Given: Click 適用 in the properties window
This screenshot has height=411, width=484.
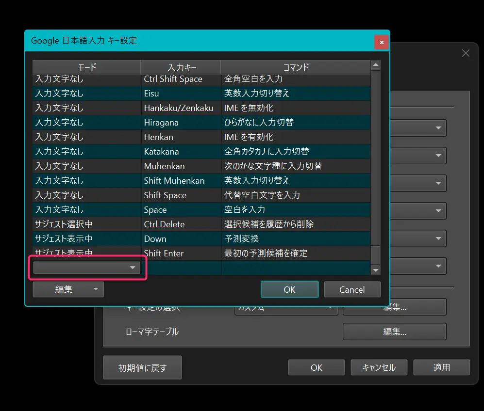Looking at the screenshot, I should pyautogui.click(x=442, y=367).
